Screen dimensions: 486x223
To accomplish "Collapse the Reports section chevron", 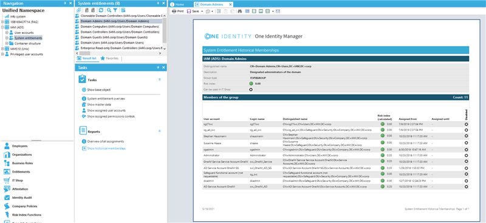I will tap(160, 131).
